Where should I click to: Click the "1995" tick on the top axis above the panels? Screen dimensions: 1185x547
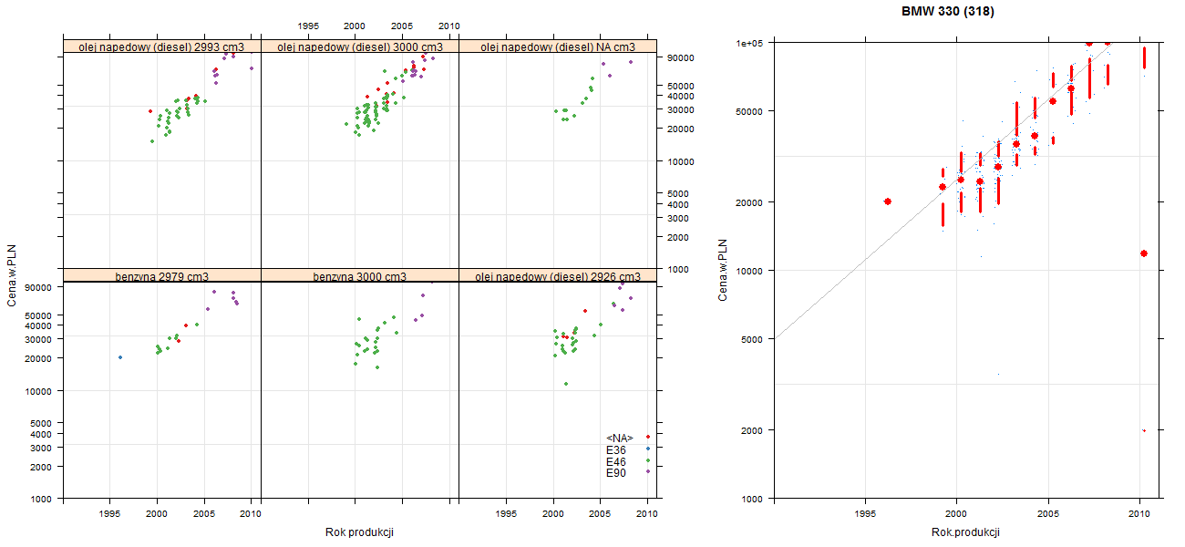308,26
